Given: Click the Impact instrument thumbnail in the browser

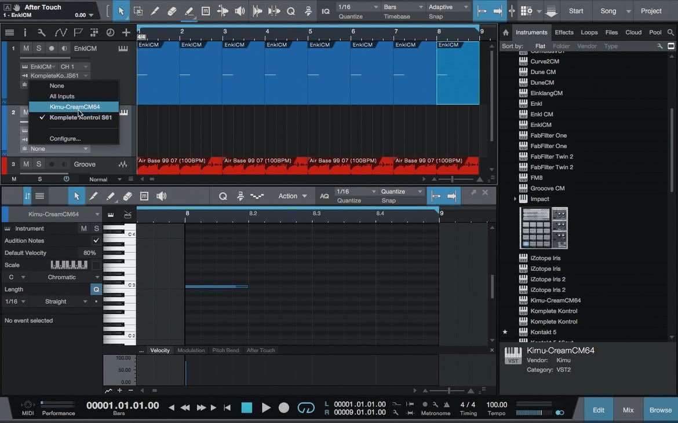Looking at the screenshot, I should [x=544, y=228].
